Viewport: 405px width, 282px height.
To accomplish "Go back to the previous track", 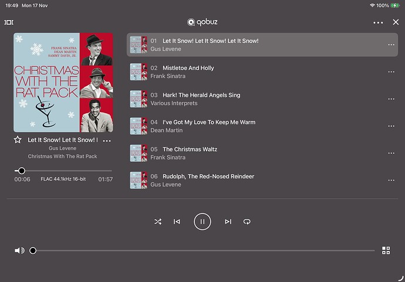I will point(177,222).
